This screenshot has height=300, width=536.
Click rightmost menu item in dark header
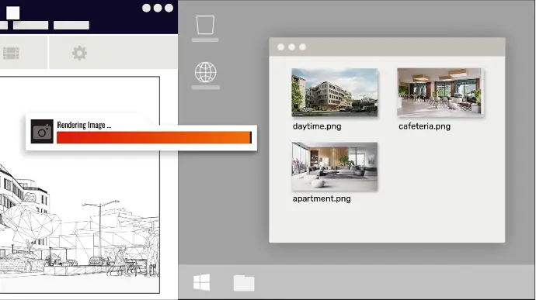point(71,25)
